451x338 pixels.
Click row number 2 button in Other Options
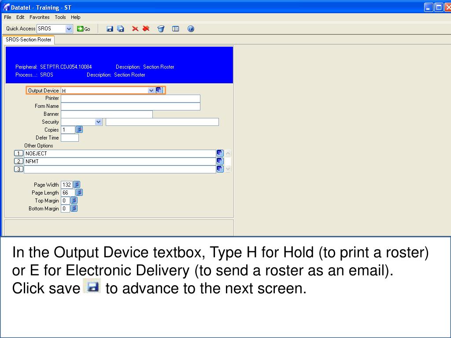tap(18, 161)
